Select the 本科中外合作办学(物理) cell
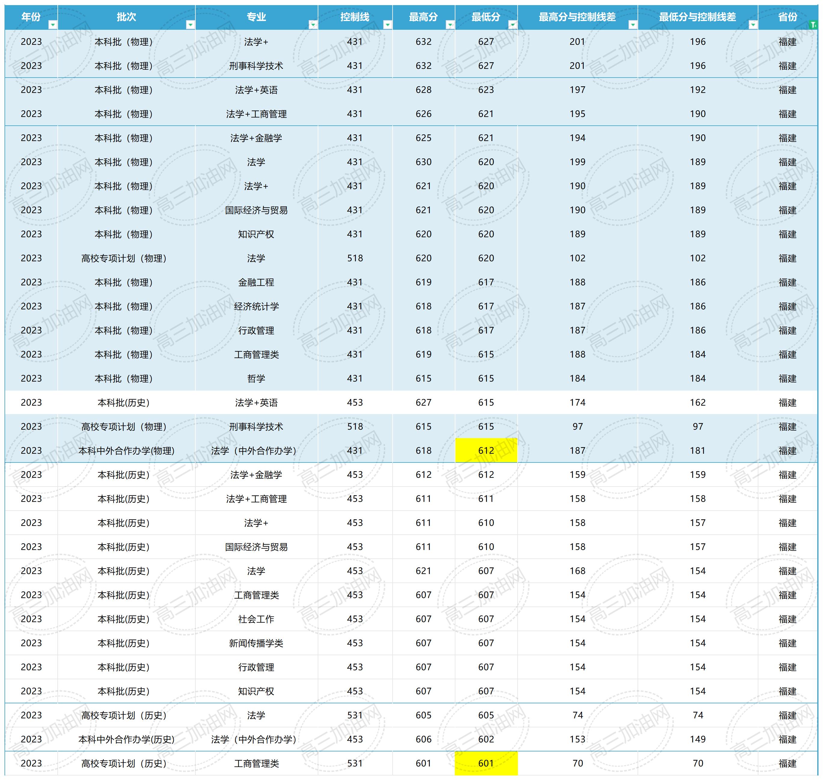 (126, 450)
